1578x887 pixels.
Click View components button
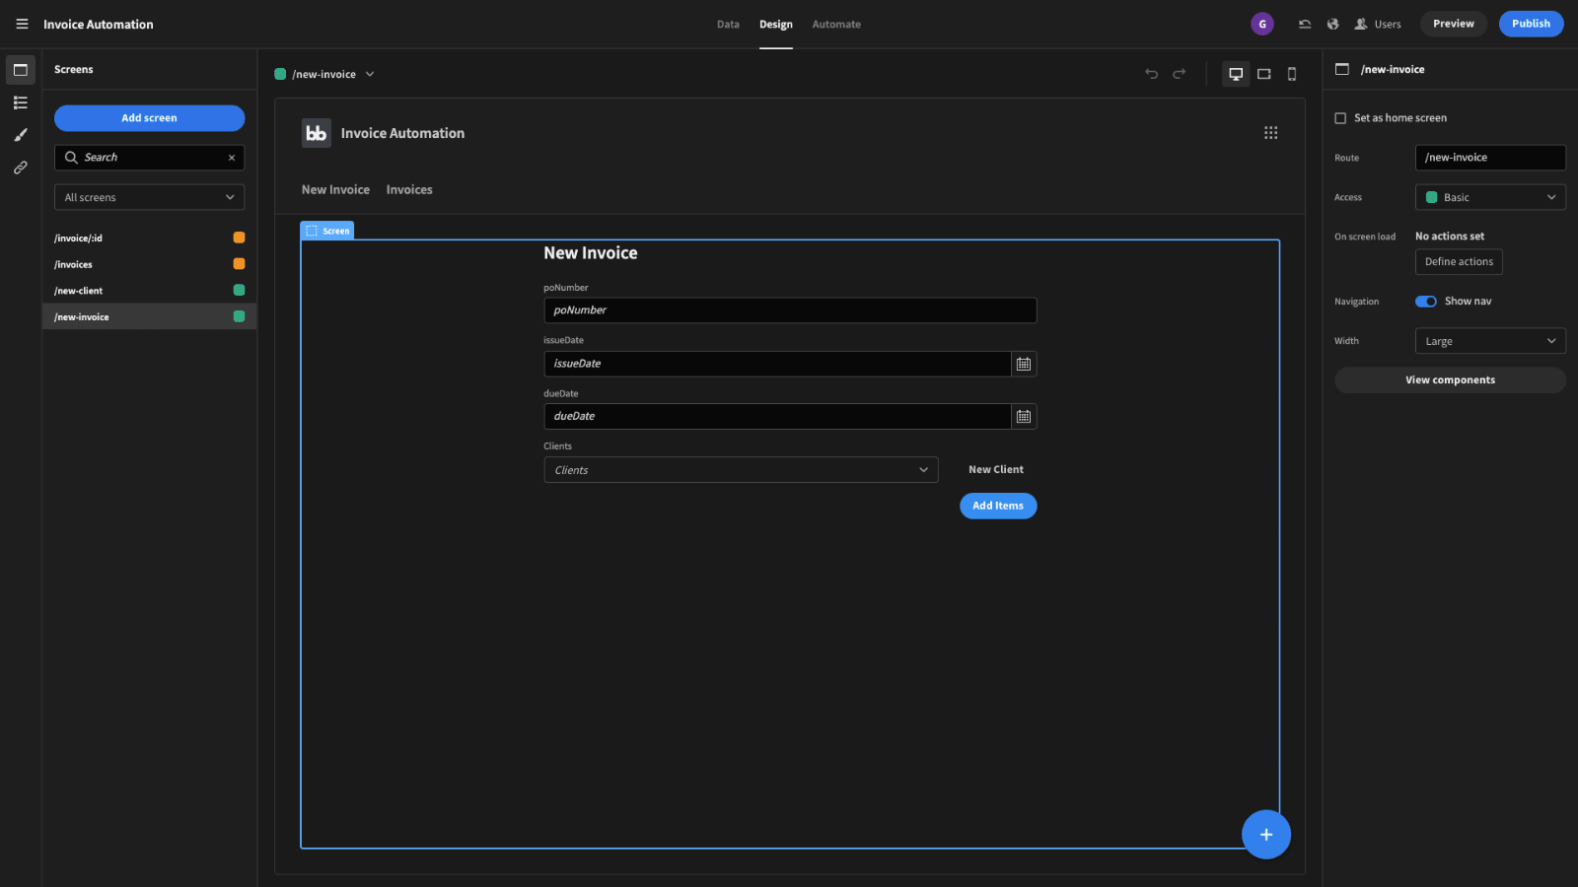tap(1450, 380)
